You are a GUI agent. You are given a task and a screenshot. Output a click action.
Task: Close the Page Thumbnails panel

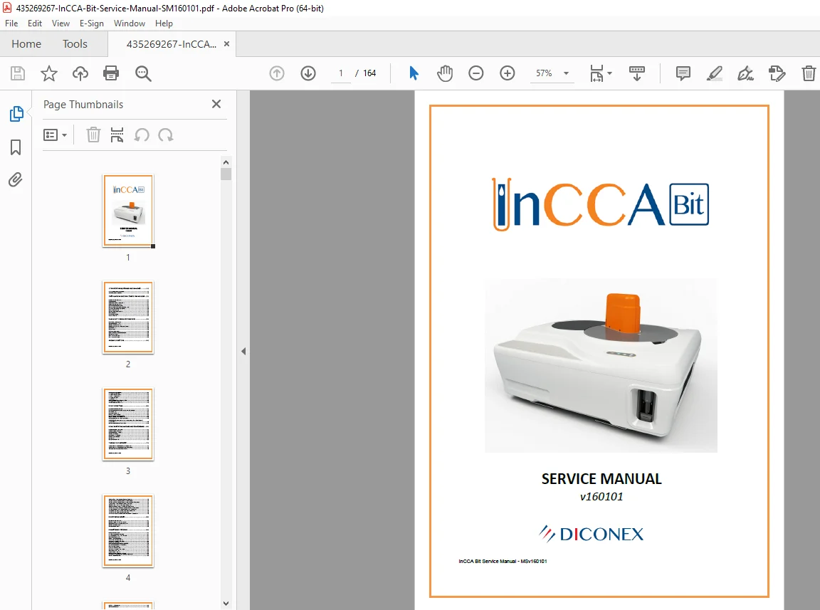point(216,104)
